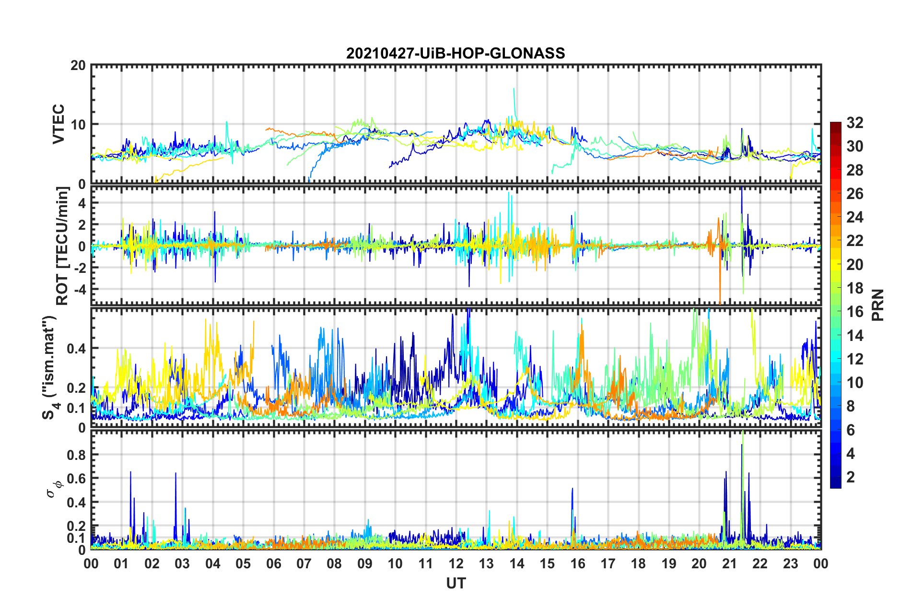Click the colorbar tick label "28"
The height and width of the screenshot is (610, 912).
854,170
